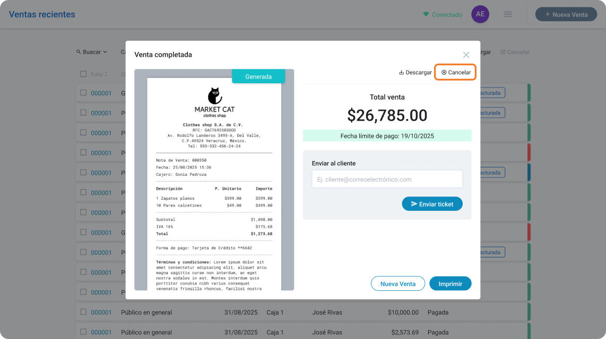The width and height of the screenshot is (606, 339).
Task: Expand the Buscar search dropdown
Action: coord(92,52)
